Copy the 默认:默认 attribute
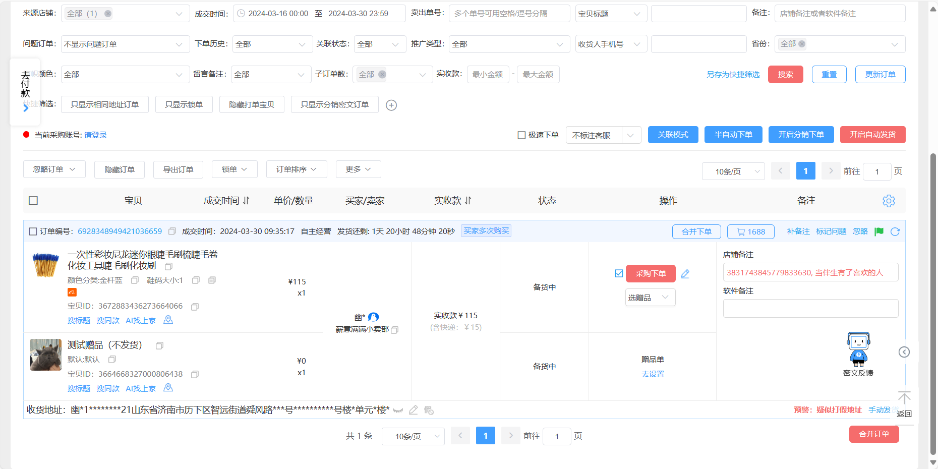The height and width of the screenshot is (469, 938). click(x=112, y=360)
